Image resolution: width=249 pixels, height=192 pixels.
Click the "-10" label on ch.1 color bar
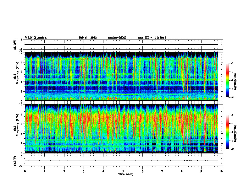(x=232, y=98)
